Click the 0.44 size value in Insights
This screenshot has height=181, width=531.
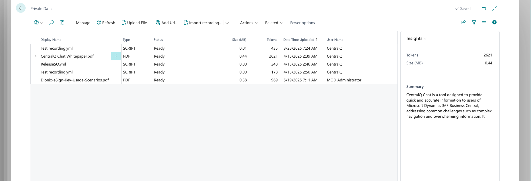pyautogui.click(x=488, y=63)
